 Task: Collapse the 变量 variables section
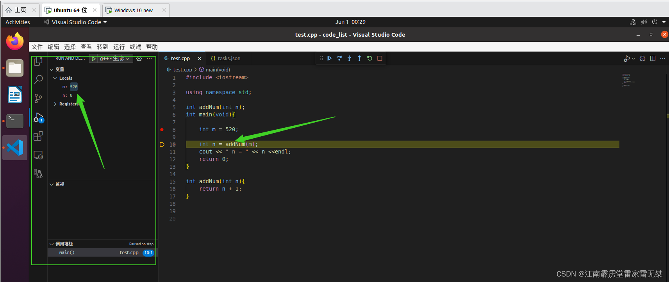pos(52,70)
